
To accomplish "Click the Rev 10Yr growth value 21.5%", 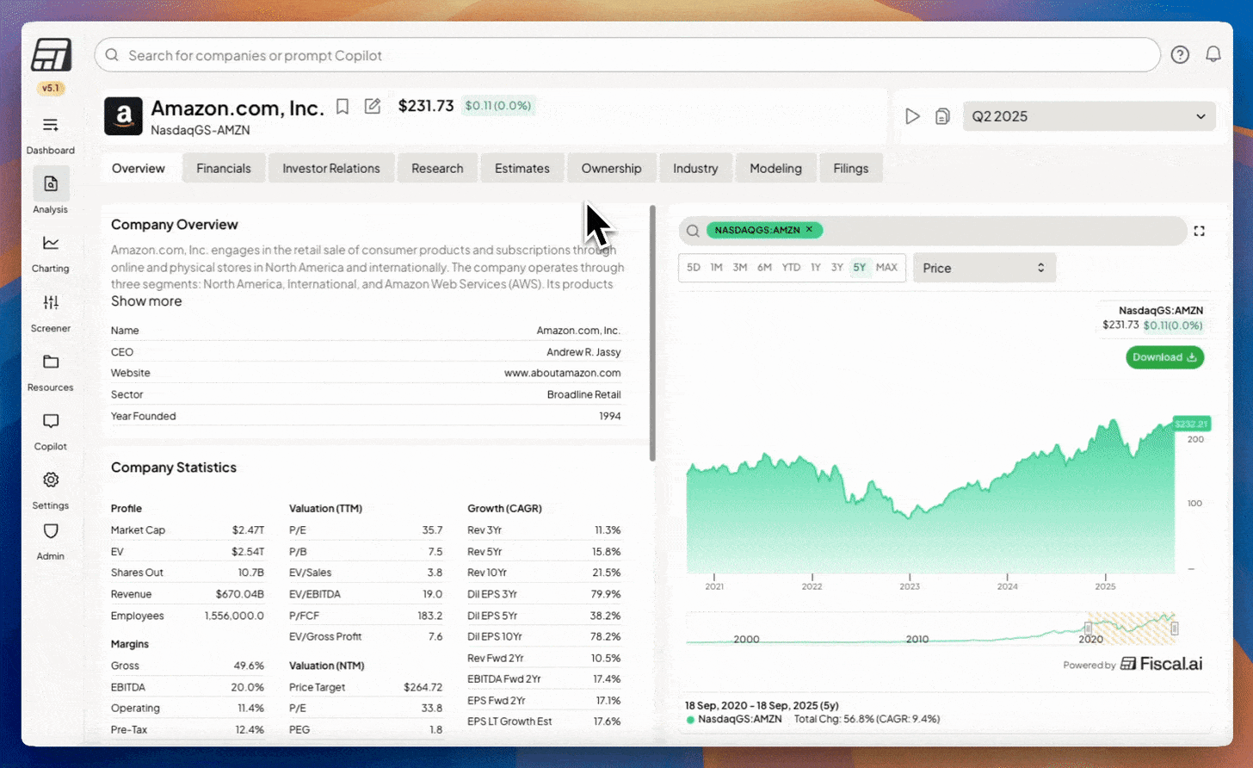I will tap(607, 573).
